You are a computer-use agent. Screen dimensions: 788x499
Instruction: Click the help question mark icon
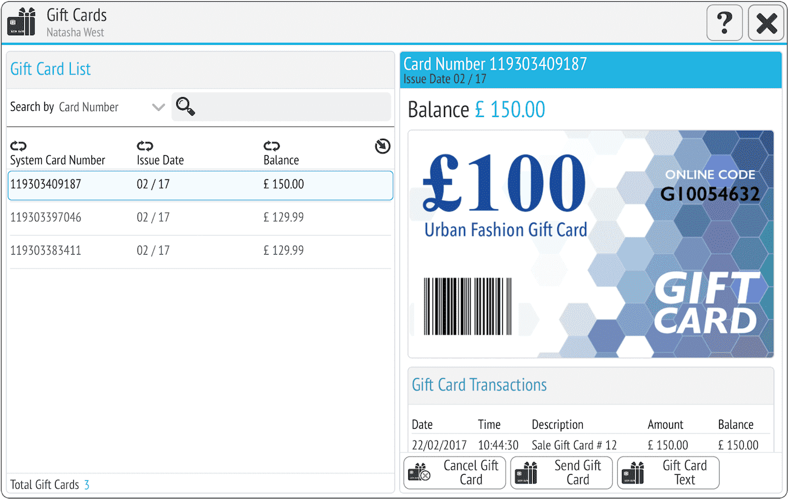(x=724, y=24)
